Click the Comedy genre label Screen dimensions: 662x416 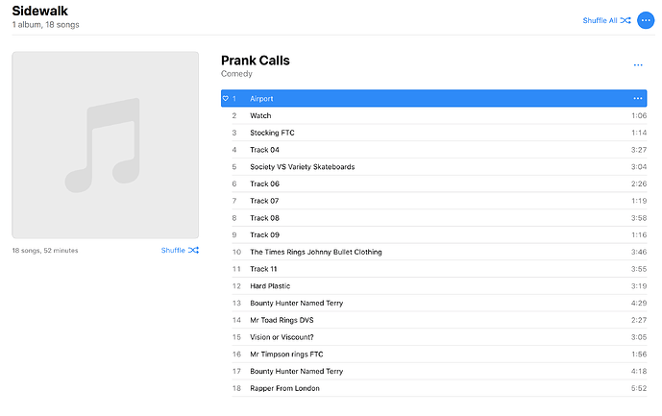point(236,74)
